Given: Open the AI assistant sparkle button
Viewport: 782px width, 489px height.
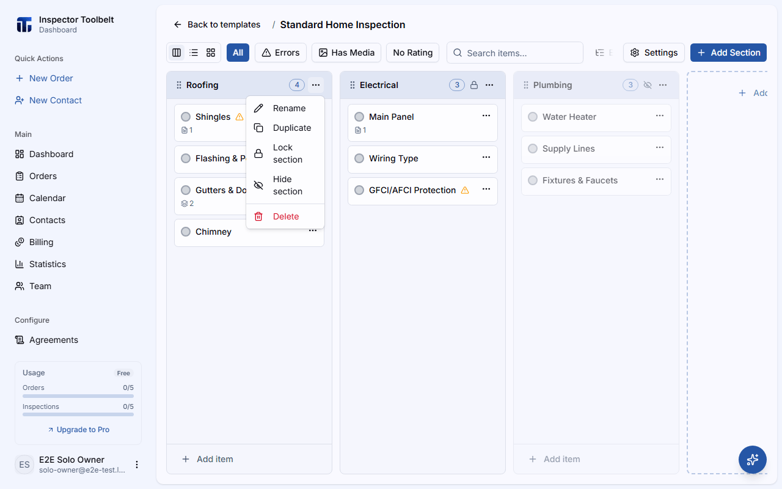Looking at the screenshot, I should [753, 460].
